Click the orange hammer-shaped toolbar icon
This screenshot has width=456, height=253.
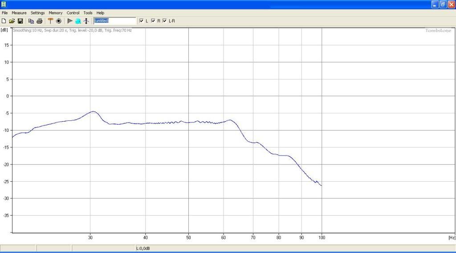coord(50,21)
